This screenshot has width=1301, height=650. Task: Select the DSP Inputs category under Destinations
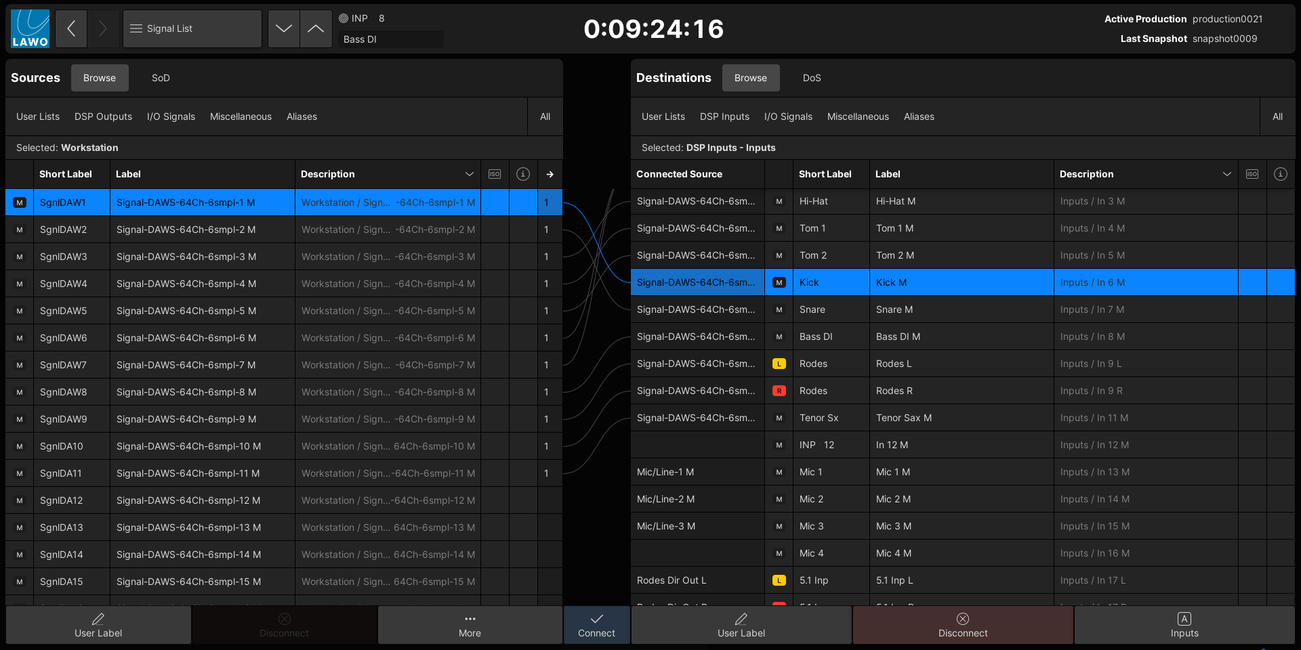(x=724, y=116)
